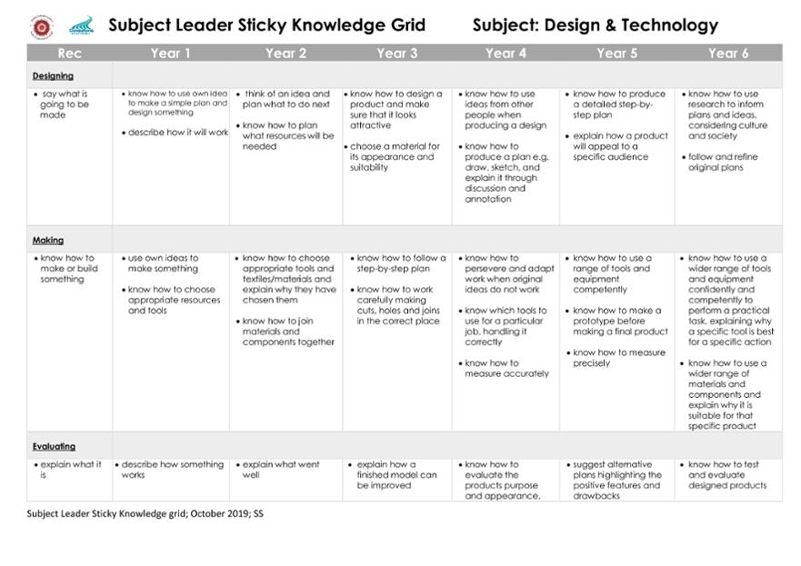Click the Subject: Design & Technology heading

tap(596, 25)
